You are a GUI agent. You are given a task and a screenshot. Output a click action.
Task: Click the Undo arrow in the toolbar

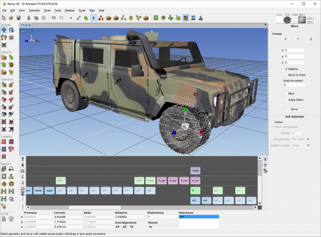pos(54,18)
